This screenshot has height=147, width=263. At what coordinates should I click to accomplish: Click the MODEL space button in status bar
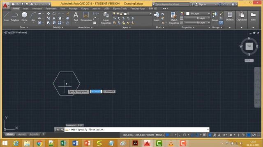point(160,135)
